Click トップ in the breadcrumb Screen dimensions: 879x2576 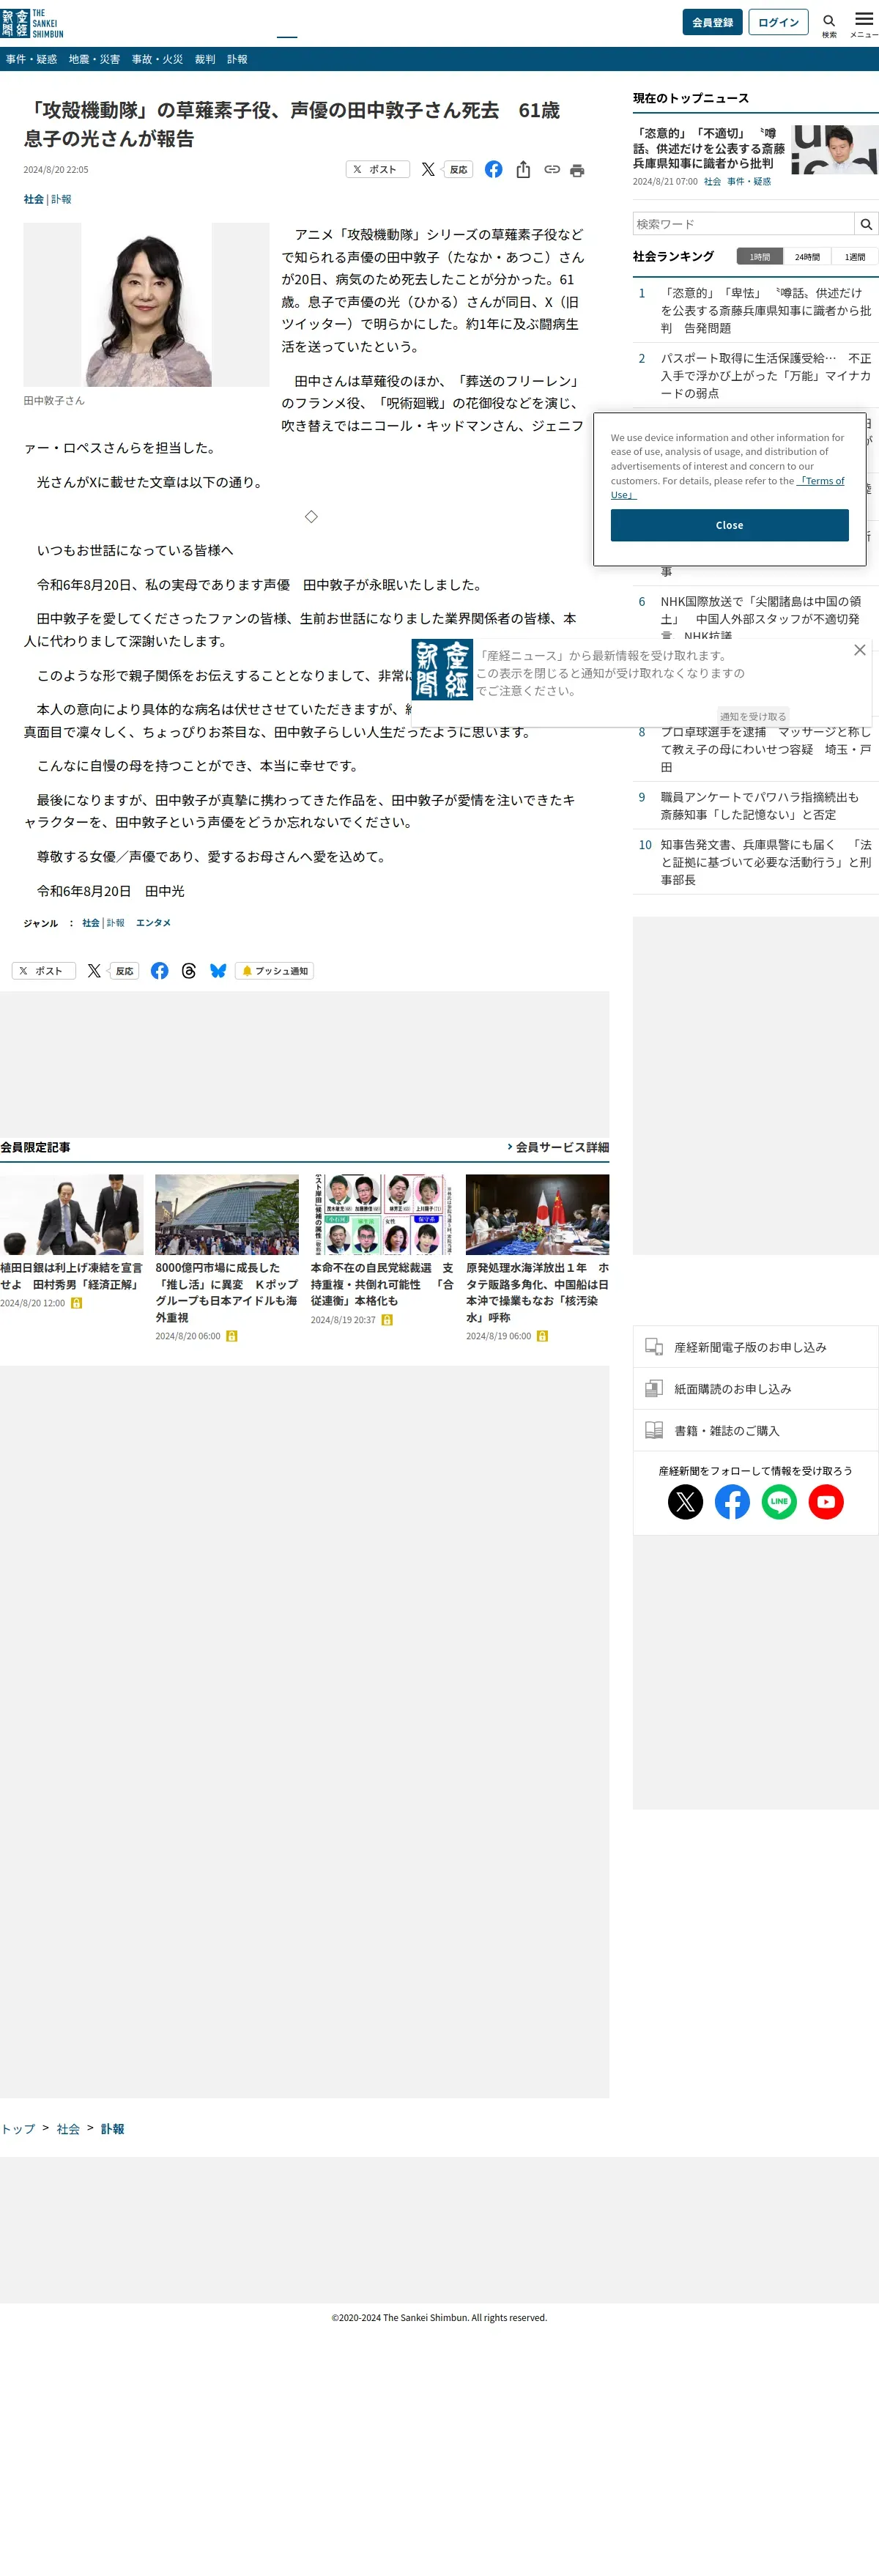coord(18,2129)
